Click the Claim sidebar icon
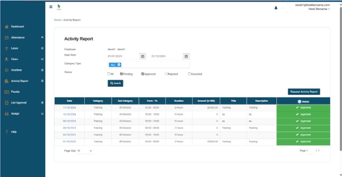 [x=7, y=59]
